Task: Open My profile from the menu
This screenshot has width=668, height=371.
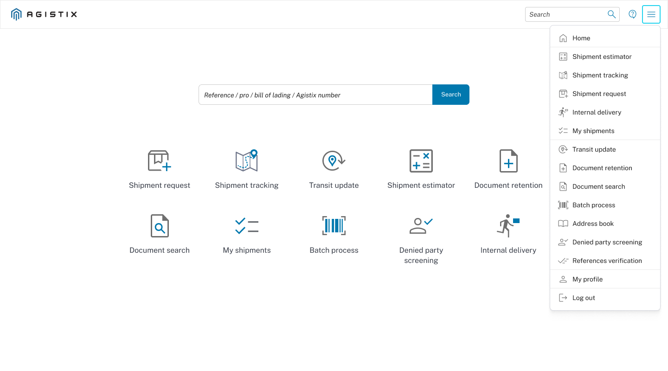Action: 587,279
